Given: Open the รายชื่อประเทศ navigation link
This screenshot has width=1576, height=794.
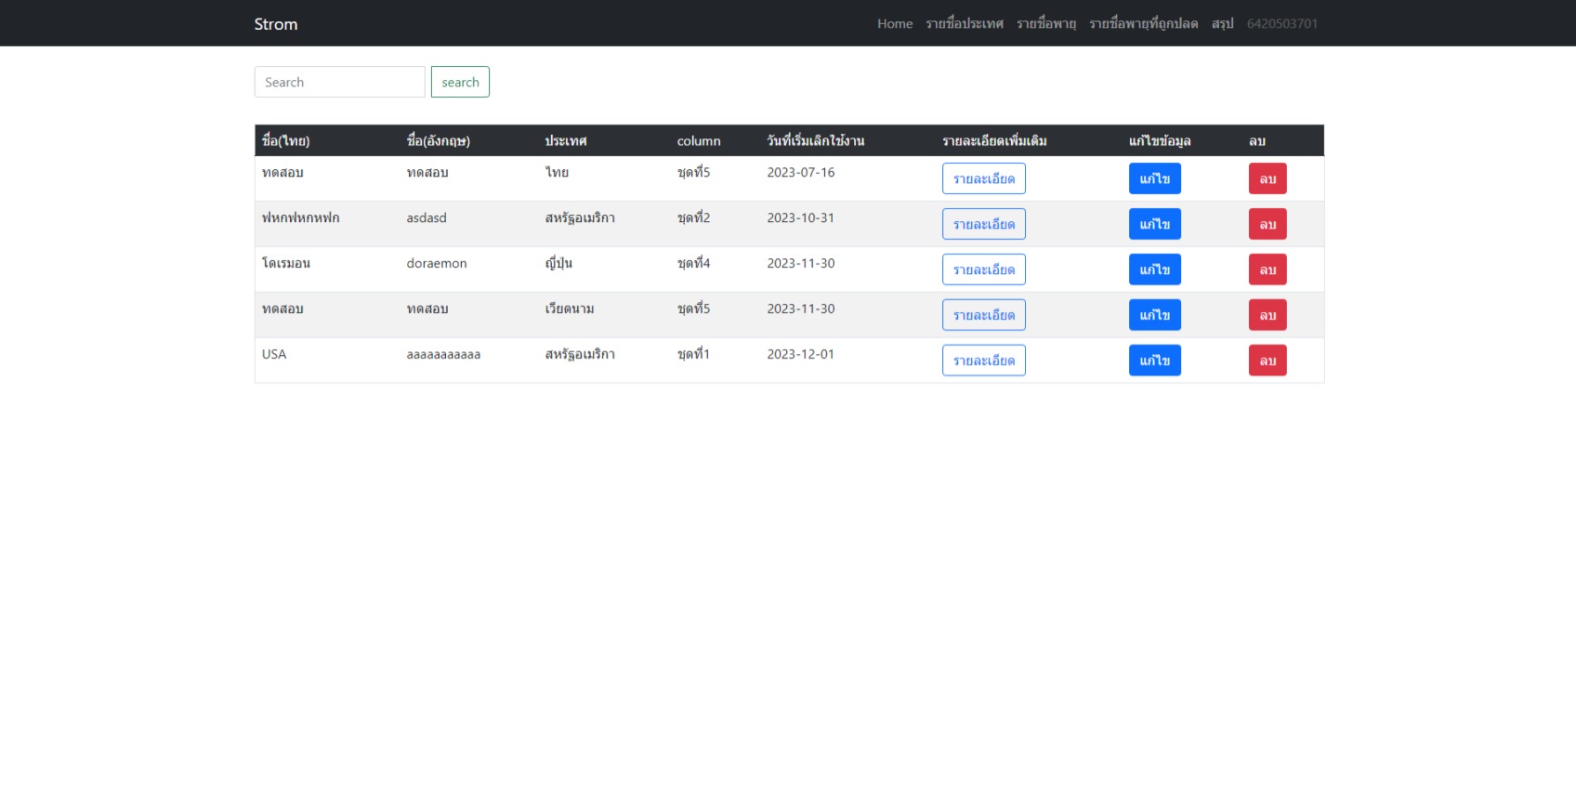Looking at the screenshot, I should pos(963,24).
